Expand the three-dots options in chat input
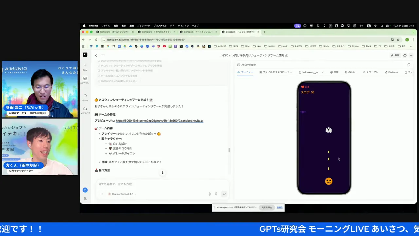The image size is (419, 236). pos(101,194)
